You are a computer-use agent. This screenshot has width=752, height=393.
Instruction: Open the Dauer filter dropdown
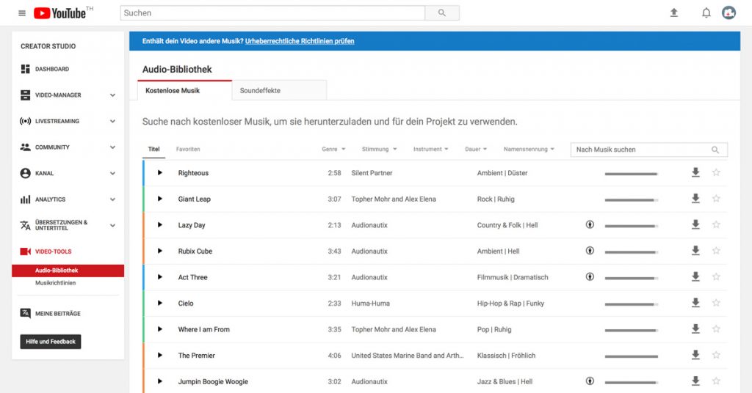[476, 150]
